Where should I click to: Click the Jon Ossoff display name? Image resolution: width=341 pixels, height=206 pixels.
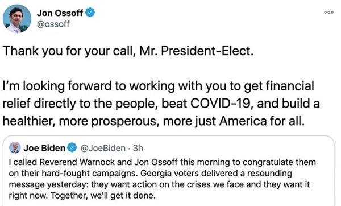pyautogui.click(x=60, y=13)
